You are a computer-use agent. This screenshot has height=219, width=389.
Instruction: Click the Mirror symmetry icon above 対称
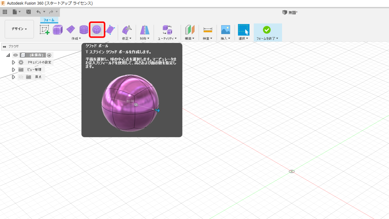point(145,30)
